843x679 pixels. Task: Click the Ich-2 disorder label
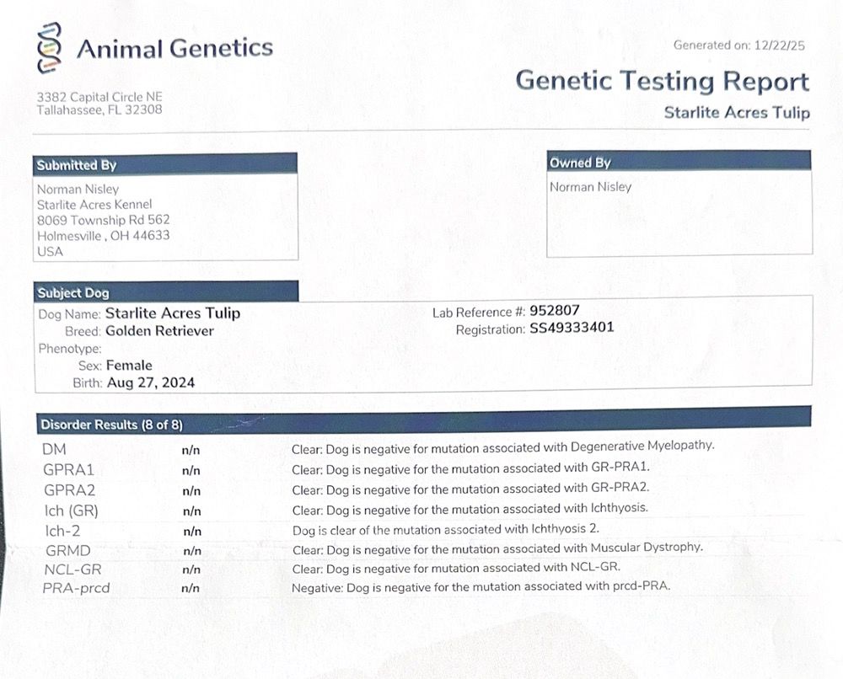[x=62, y=531]
